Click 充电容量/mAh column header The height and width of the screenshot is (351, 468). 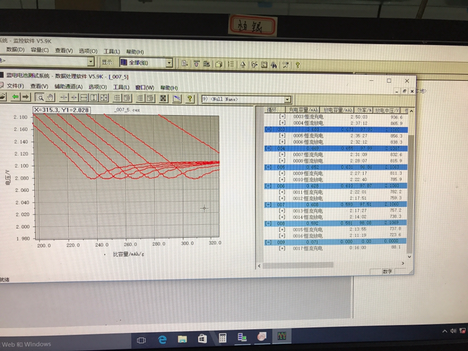point(304,110)
